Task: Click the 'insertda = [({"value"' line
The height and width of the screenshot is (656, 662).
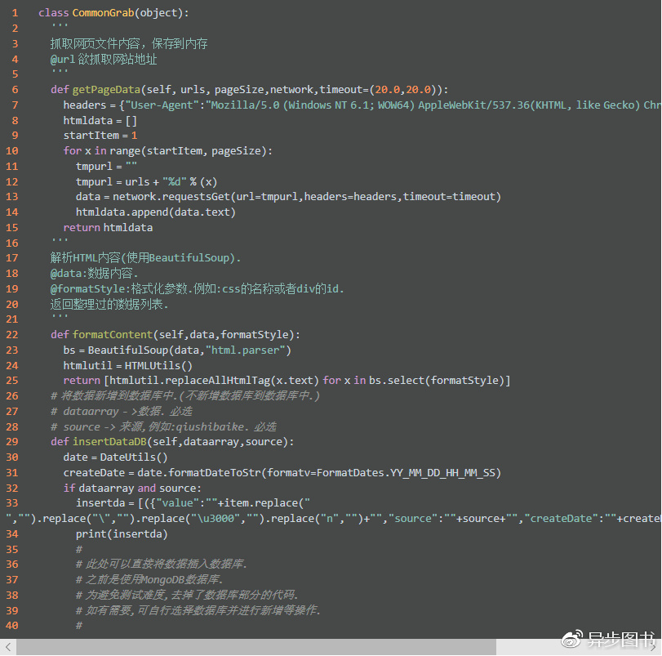Action: (193, 503)
